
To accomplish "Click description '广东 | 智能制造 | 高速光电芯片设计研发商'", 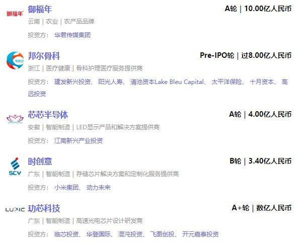I will tap(85, 221).
